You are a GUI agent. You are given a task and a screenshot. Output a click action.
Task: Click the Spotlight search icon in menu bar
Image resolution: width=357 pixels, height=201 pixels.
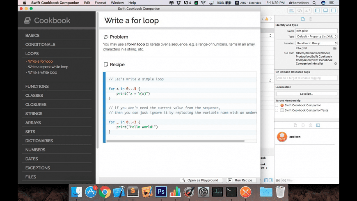(314, 3)
